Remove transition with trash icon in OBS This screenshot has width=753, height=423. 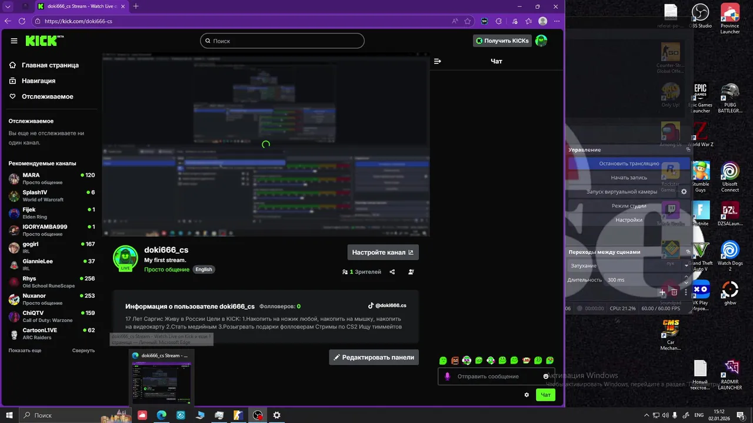(x=674, y=292)
